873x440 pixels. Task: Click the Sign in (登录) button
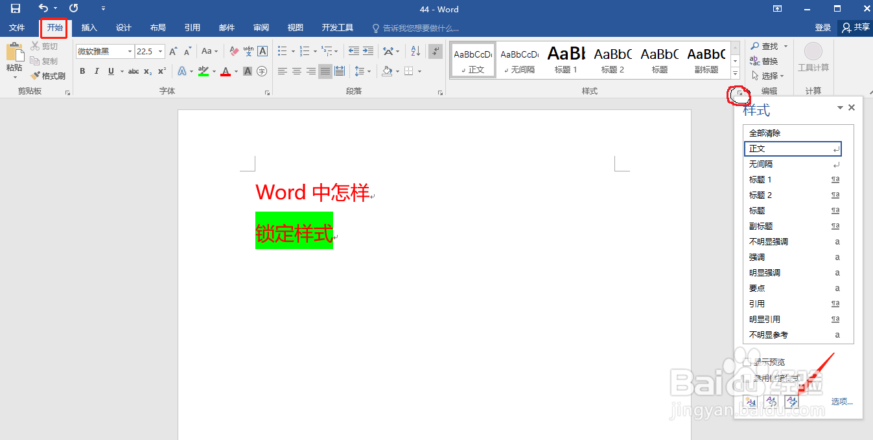pyautogui.click(x=823, y=28)
